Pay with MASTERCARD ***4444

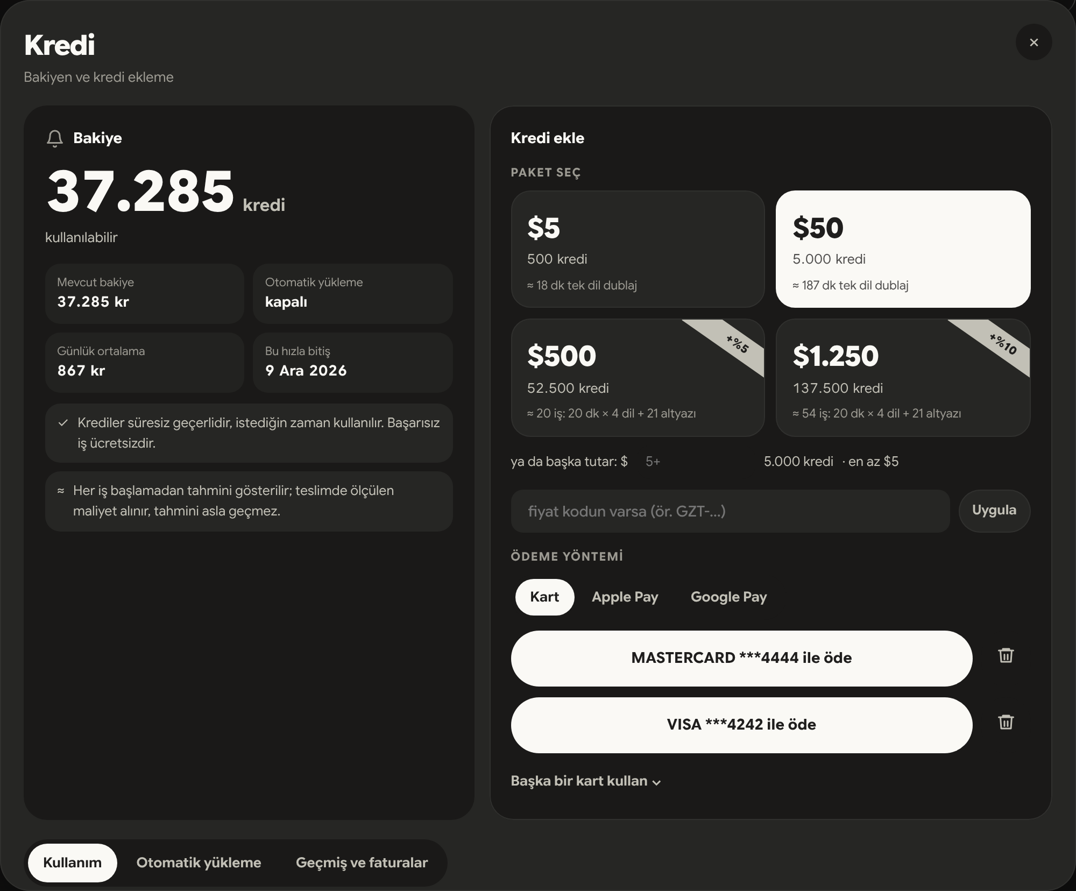741,658
